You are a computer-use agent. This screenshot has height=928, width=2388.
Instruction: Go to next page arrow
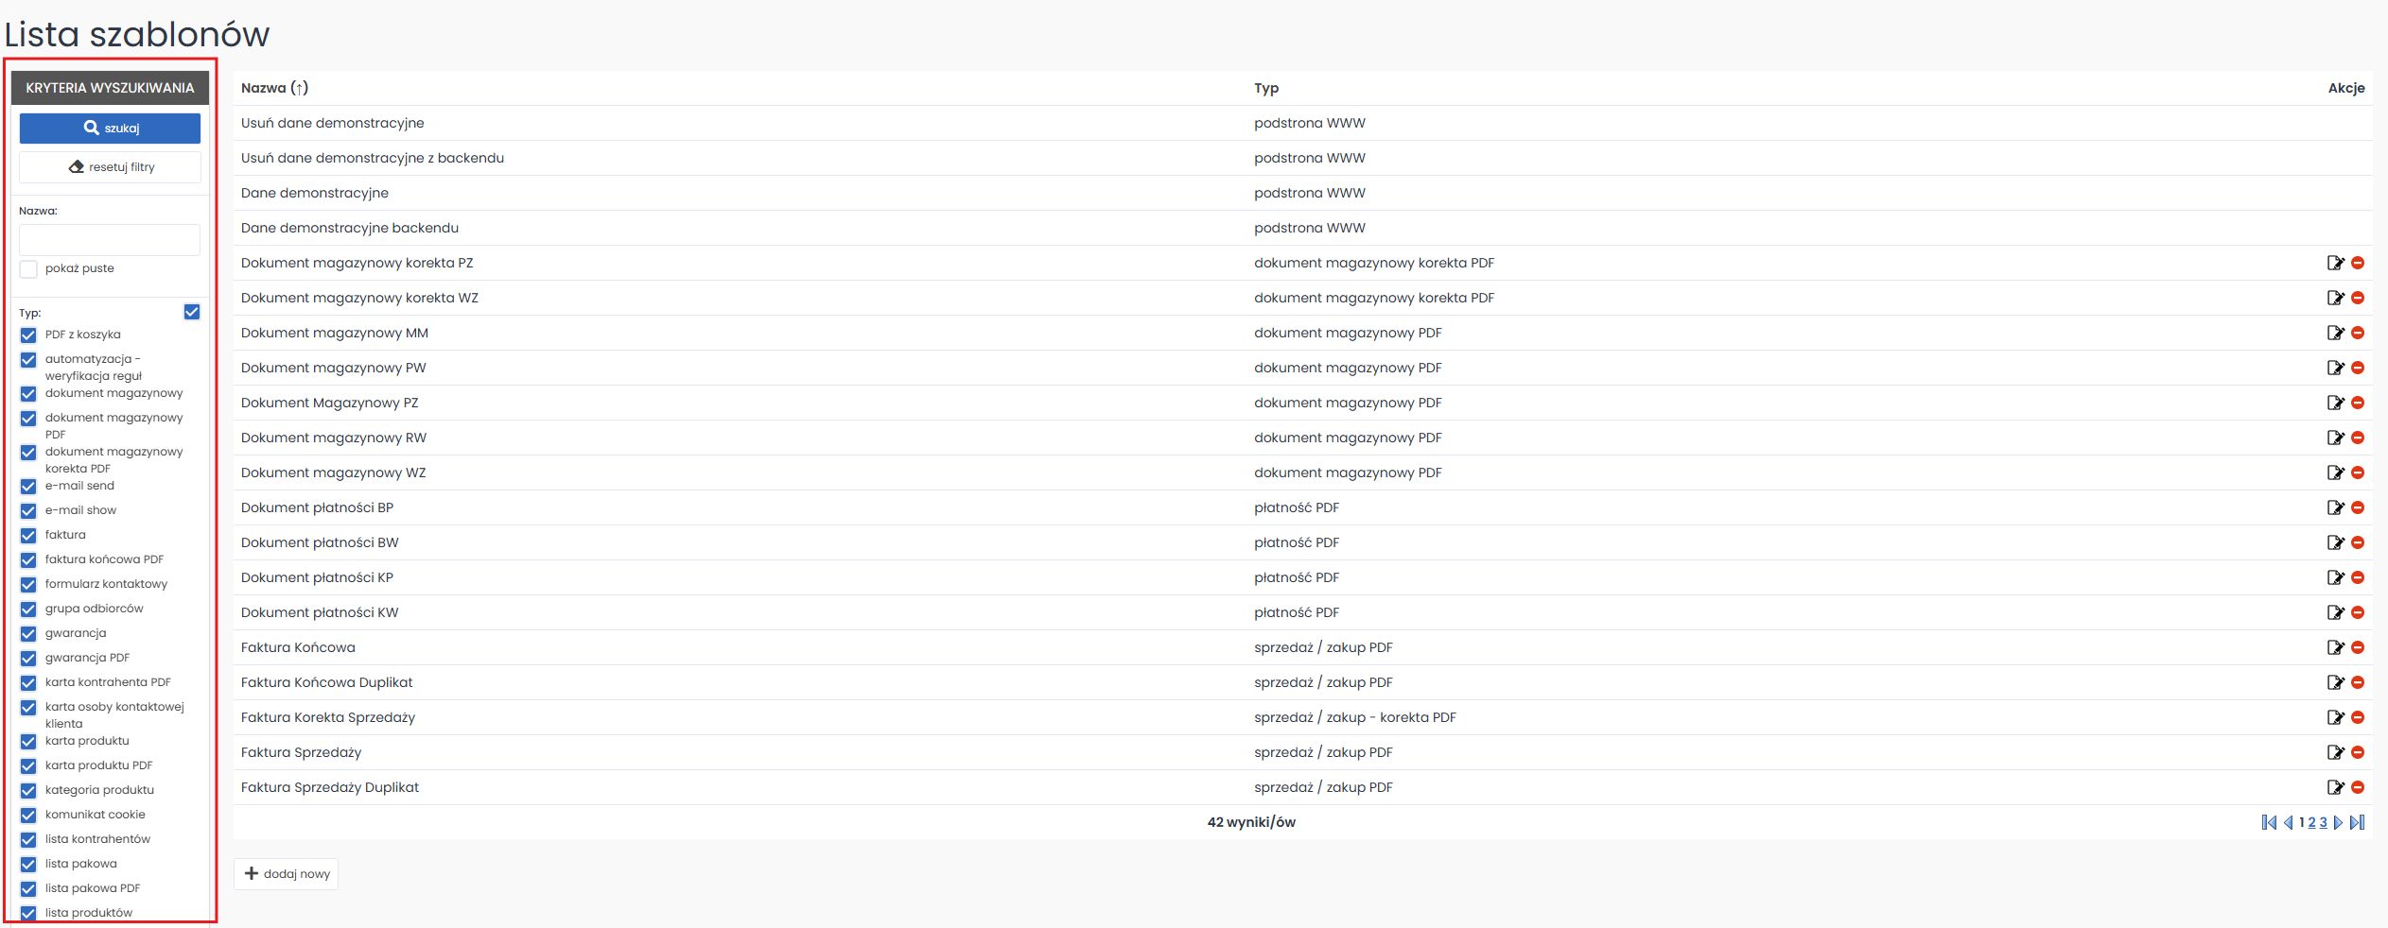click(x=2339, y=822)
